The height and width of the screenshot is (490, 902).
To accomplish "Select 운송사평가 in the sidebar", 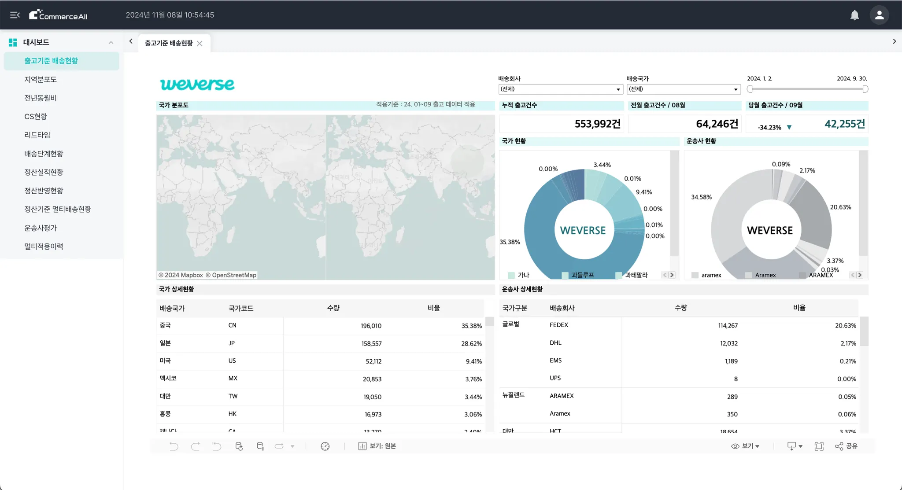I will pyautogui.click(x=41, y=228).
